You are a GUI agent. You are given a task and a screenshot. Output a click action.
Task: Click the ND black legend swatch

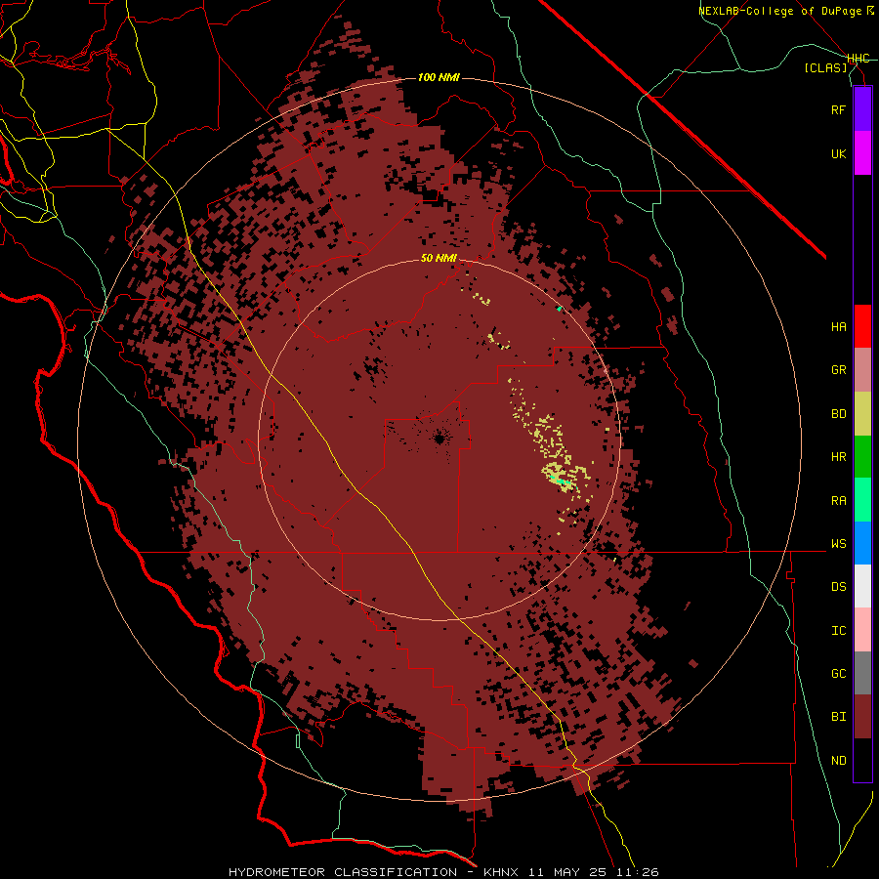click(862, 760)
